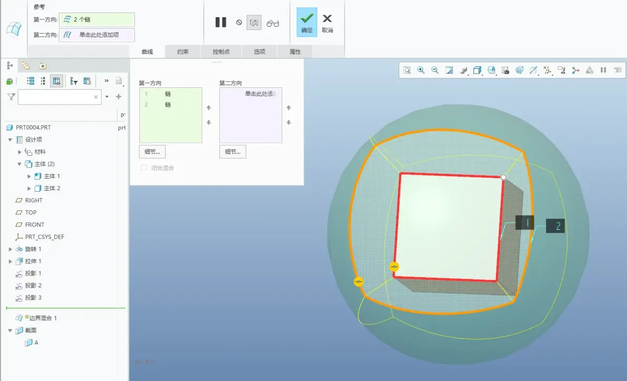Collapse the 设计项 tree node

coord(10,140)
